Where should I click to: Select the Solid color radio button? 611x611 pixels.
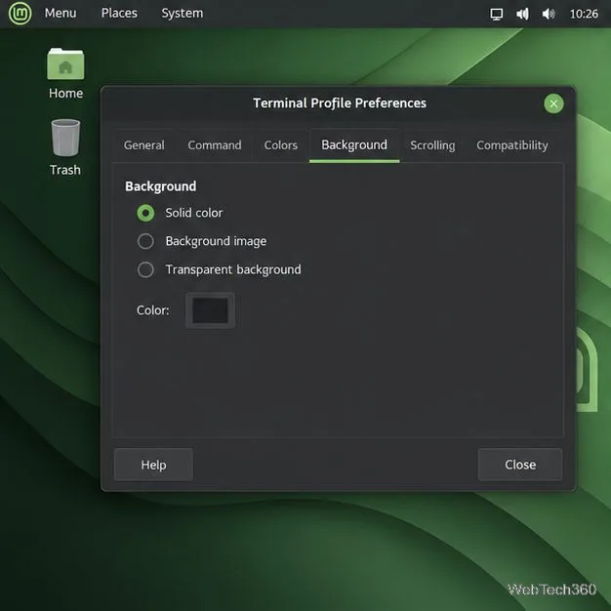(145, 213)
